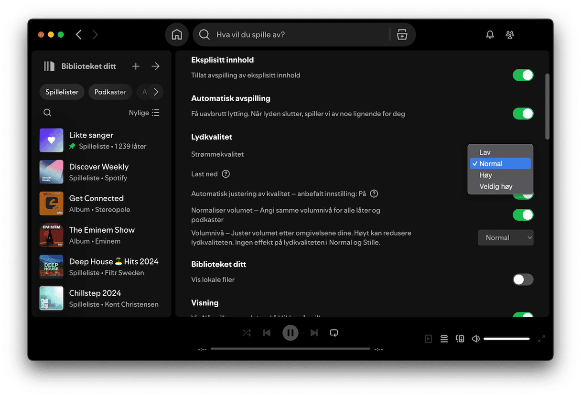Open the Likte sanger playlist
Image resolution: width=581 pixels, height=397 pixels.
pyautogui.click(x=101, y=140)
